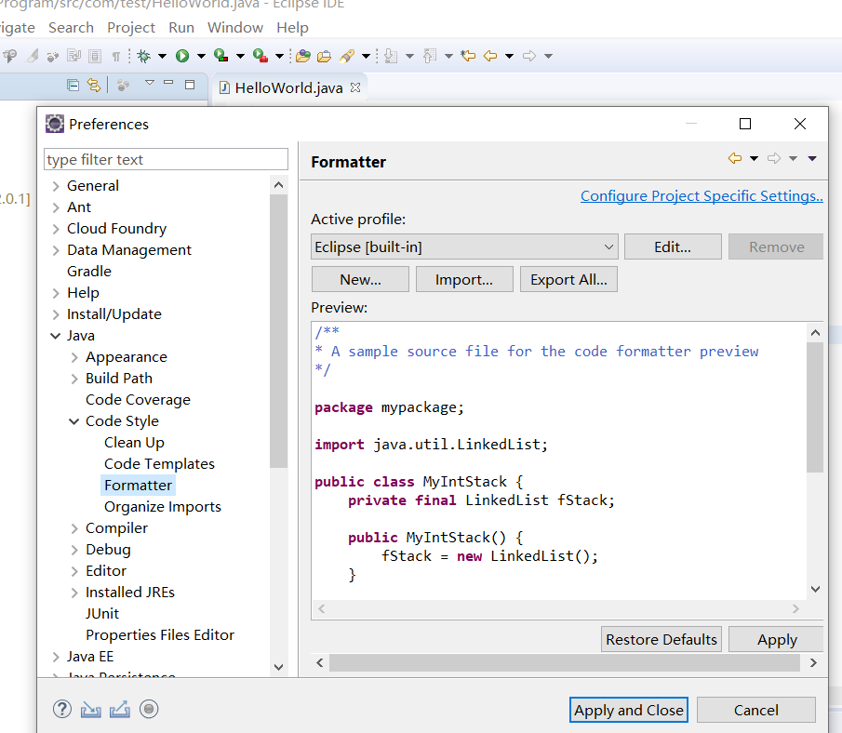
Task: Click the Next Annotation icon in toolbar
Action: coord(391,56)
